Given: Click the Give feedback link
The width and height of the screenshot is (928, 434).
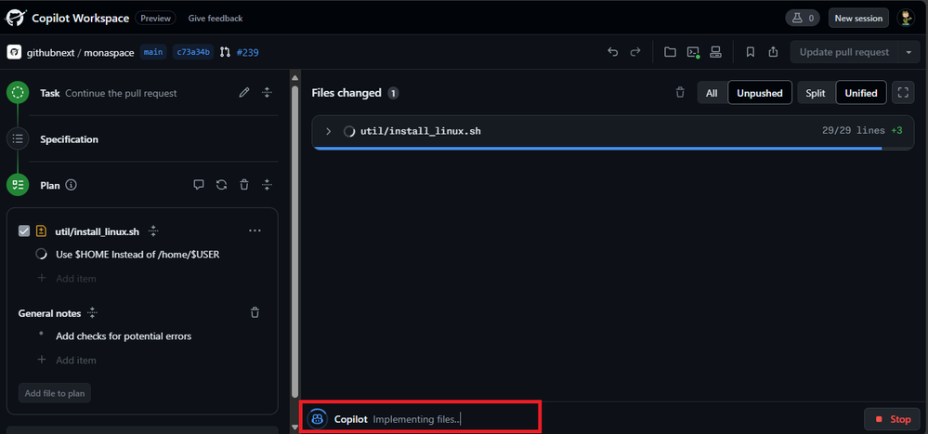Looking at the screenshot, I should pyautogui.click(x=216, y=19).
